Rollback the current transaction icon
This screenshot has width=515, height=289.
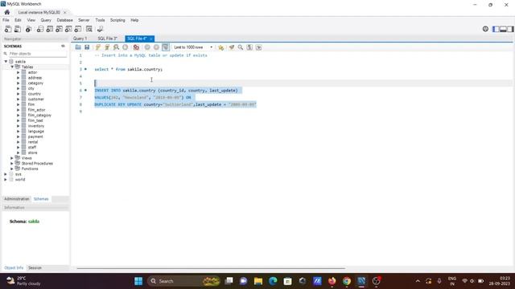(156, 47)
